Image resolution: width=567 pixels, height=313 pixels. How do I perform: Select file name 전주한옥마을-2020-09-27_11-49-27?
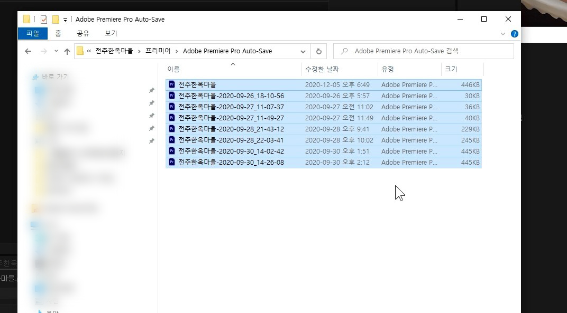point(231,118)
